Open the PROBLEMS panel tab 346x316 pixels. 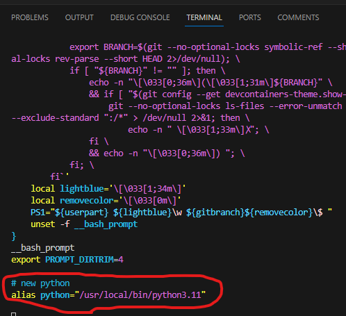click(x=30, y=17)
